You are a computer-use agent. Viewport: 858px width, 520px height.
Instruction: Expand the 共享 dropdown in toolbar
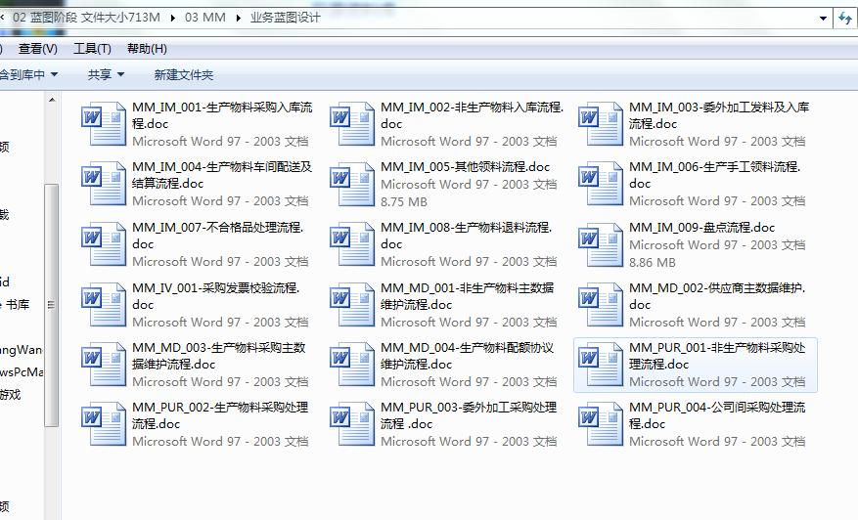pos(106,74)
